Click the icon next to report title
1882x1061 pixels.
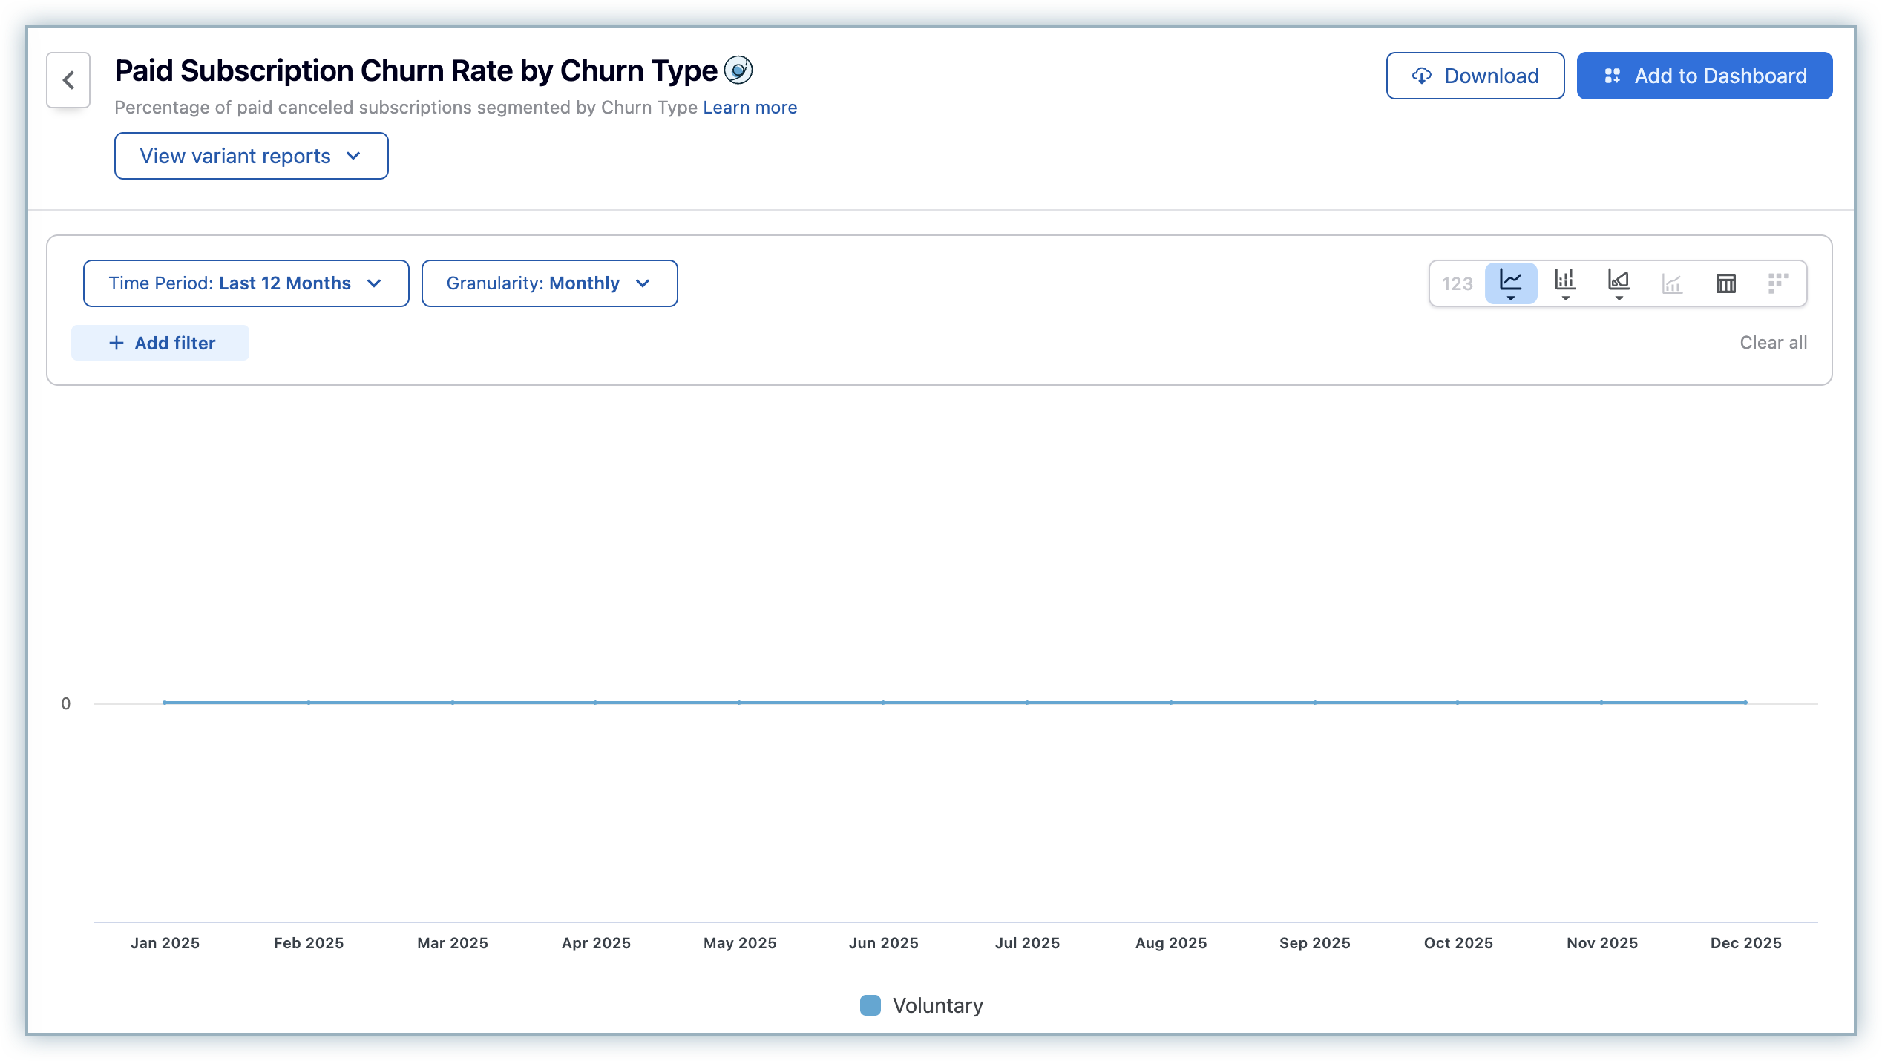point(738,70)
